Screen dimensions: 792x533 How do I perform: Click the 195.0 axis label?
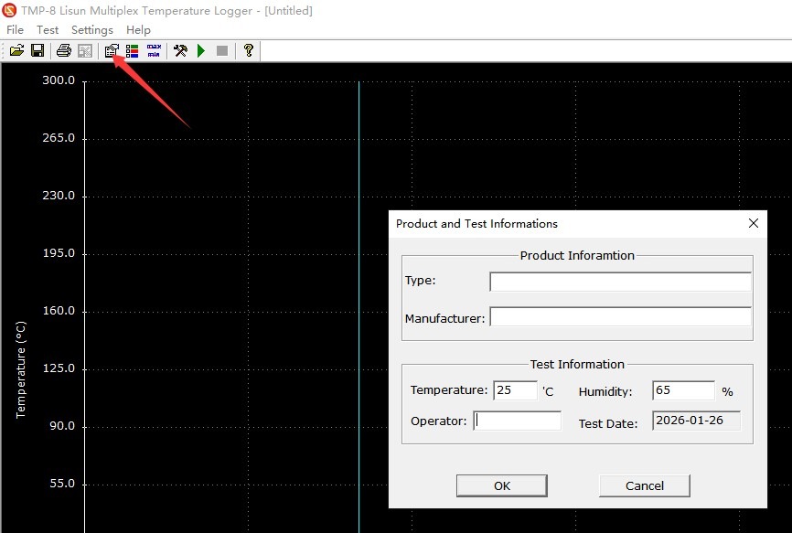click(59, 253)
